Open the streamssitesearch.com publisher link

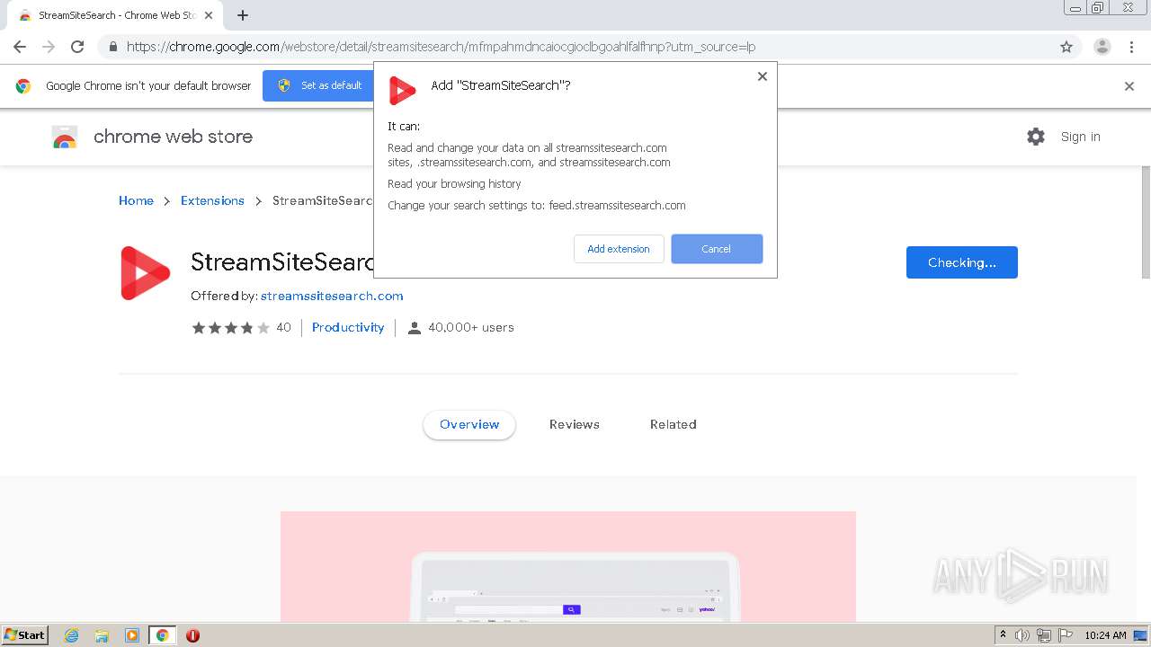click(332, 296)
